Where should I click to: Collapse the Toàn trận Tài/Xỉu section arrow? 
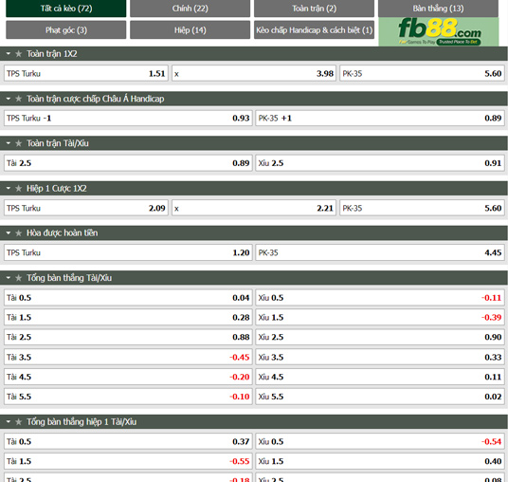(x=9, y=143)
